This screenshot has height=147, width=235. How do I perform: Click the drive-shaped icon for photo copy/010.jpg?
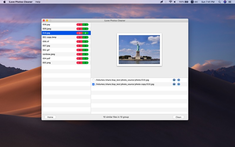click(x=174, y=84)
